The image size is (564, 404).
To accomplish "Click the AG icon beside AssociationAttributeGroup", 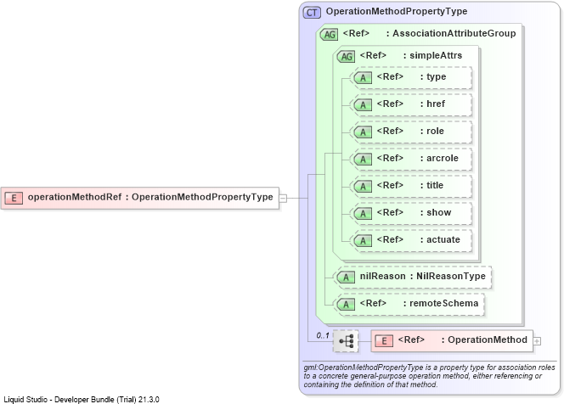I will point(329,35).
